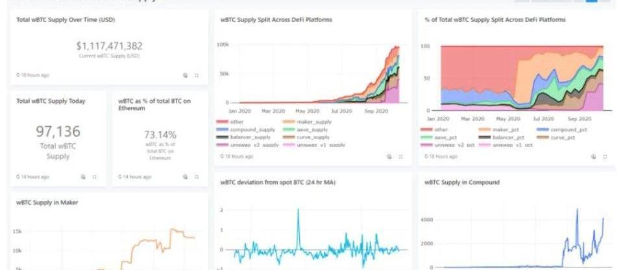This screenshot has width=623, height=270.
Task: Click query icon on Total wBTC Supply Today card
Action: tap(83, 176)
